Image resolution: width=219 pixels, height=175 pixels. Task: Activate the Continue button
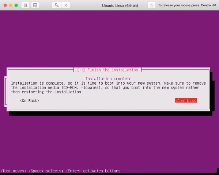tap(186, 100)
